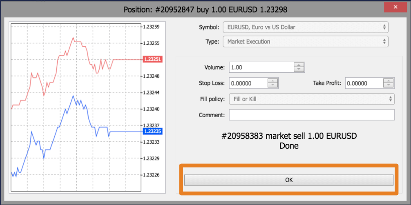This screenshot has width=411, height=205.
Task: Click the red ask line on chart
Action: click(127, 60)
